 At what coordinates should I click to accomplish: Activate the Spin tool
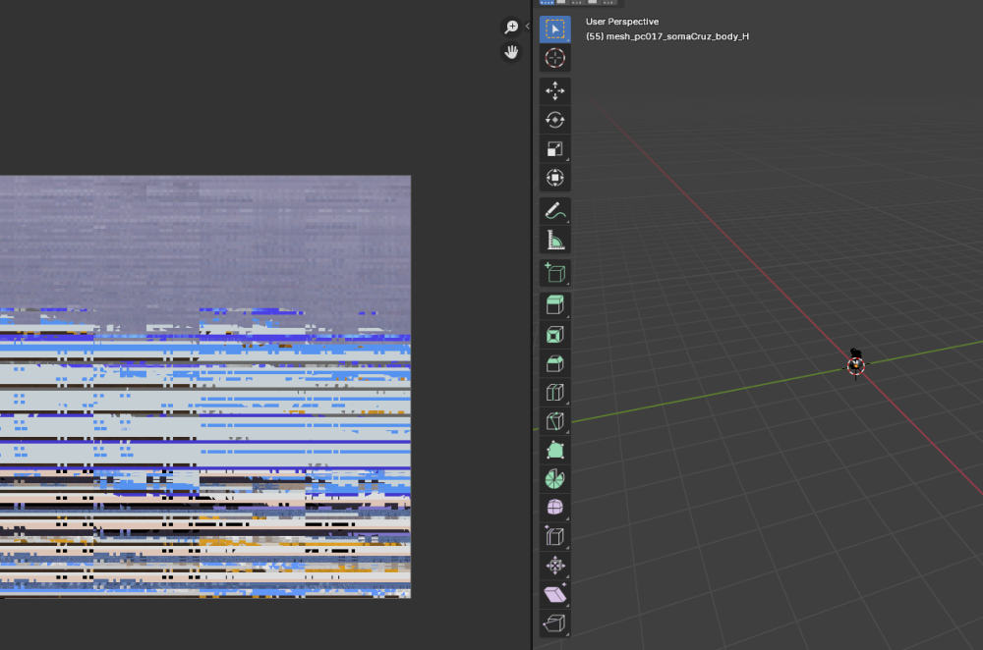554,479
